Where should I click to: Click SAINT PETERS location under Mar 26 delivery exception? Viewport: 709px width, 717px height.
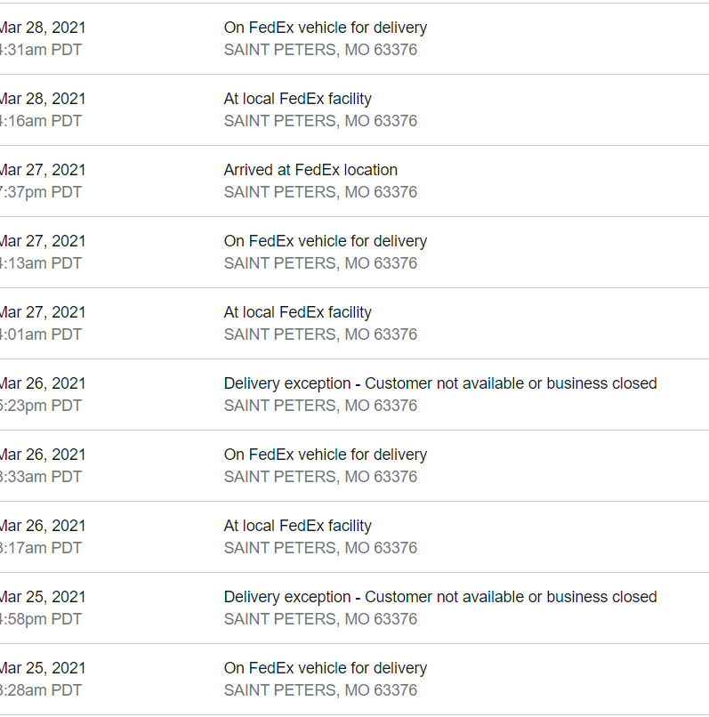tap(320, 406)
